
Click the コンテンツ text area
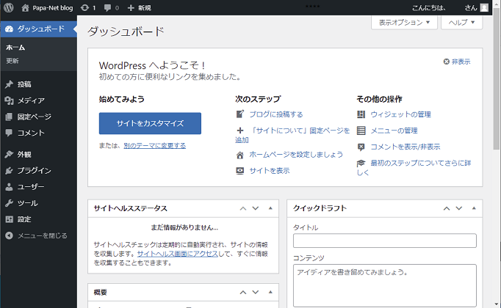[x=385, y=285]
